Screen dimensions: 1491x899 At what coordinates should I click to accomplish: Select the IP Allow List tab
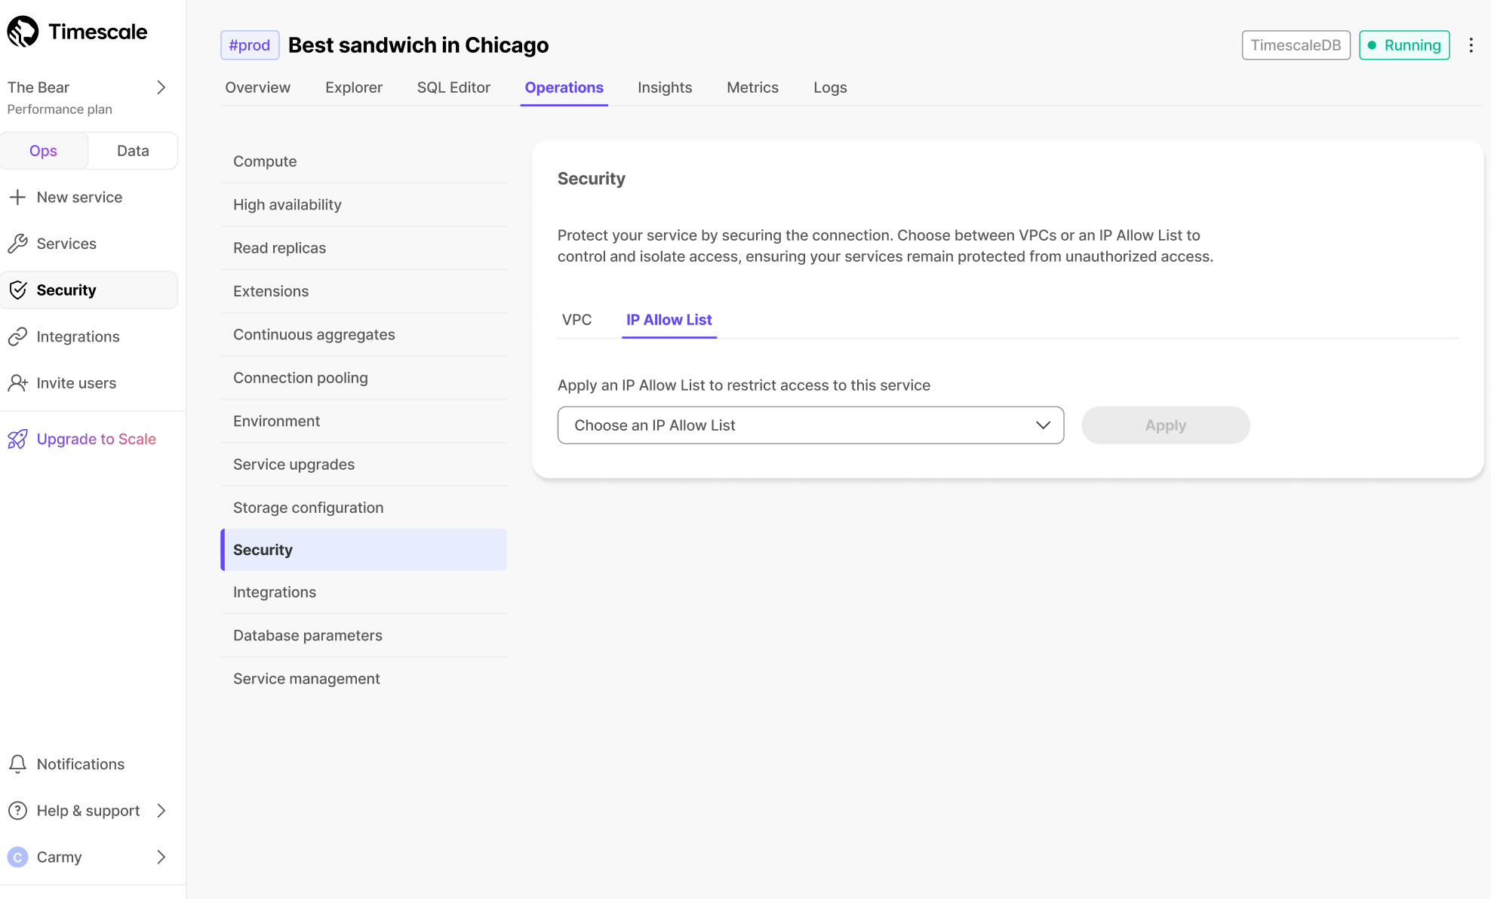669,320
